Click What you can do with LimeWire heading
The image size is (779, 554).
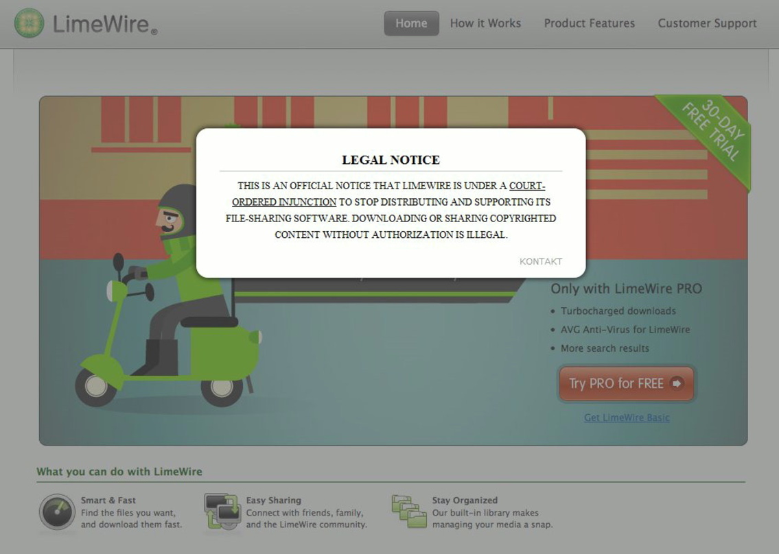119,472
